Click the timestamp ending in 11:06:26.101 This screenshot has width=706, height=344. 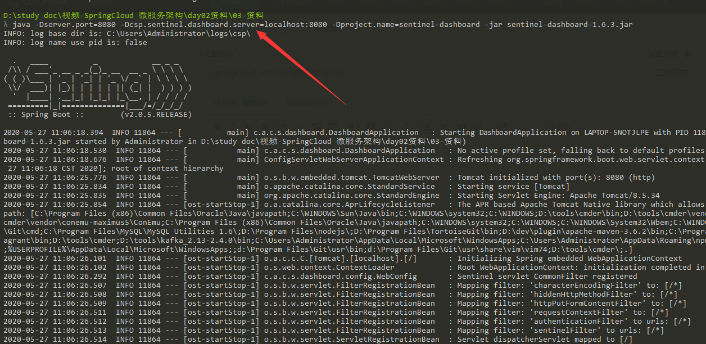pyautogui.click(x=55, y=259)
